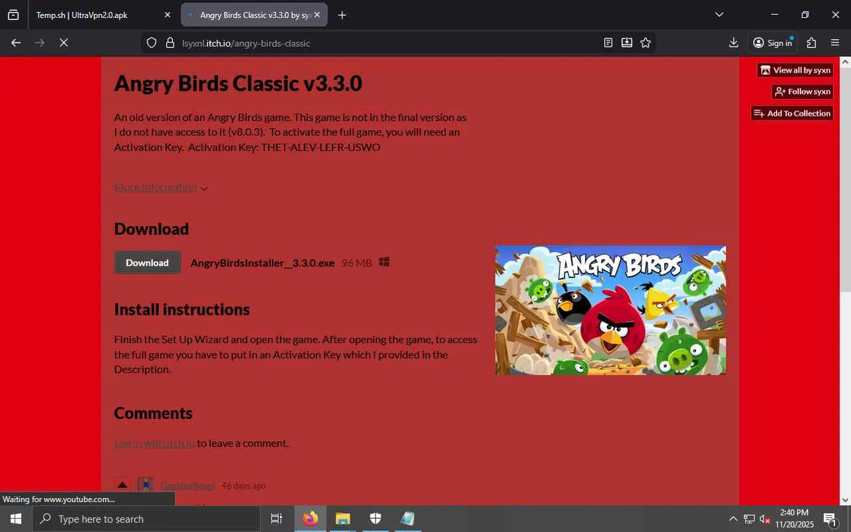Click the Windows platform icon beside 96 MB
851x532 pixels.
click(384, 262)
